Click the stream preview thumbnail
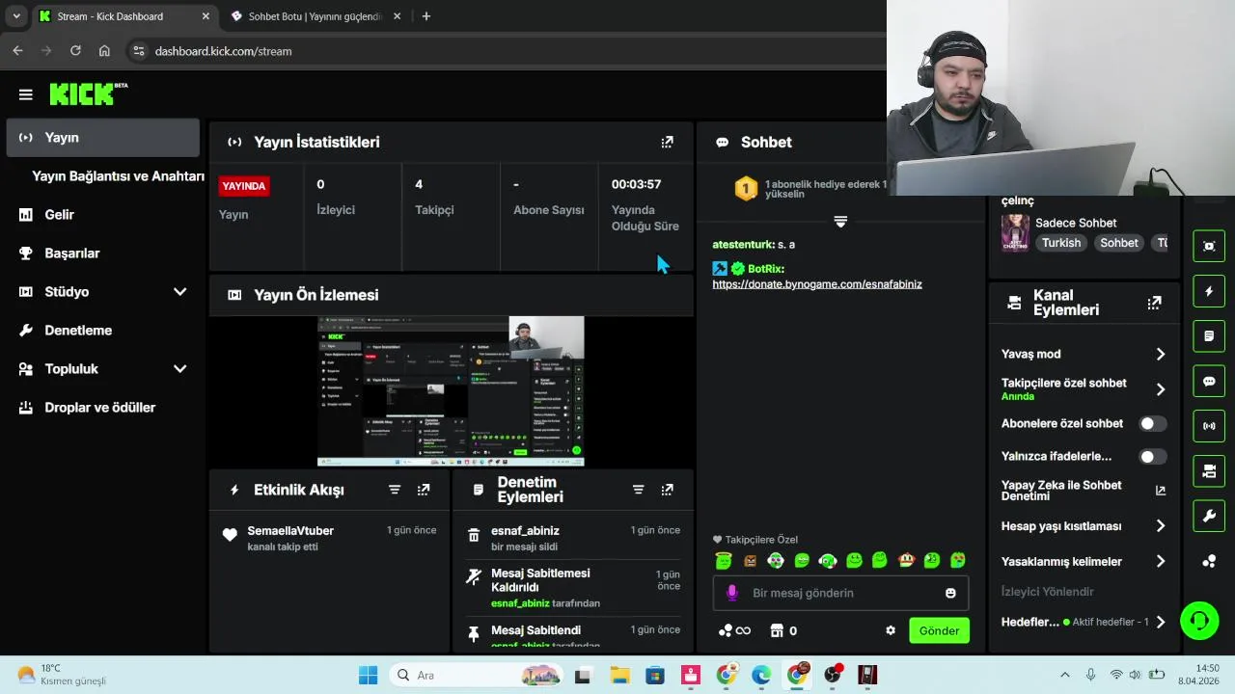1235x694 pixels. pos(451,391)
